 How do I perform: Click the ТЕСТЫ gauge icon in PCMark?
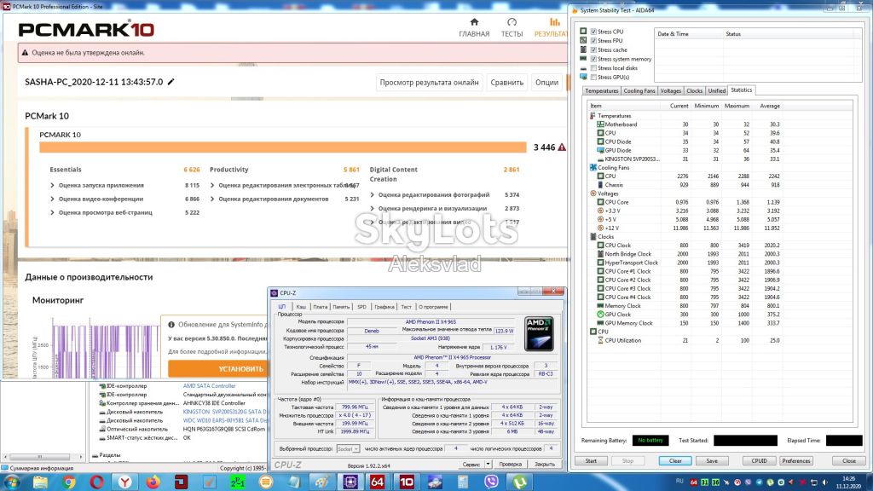coord(512,22)
